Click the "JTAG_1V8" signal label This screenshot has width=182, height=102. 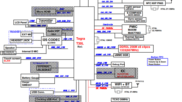102,63
